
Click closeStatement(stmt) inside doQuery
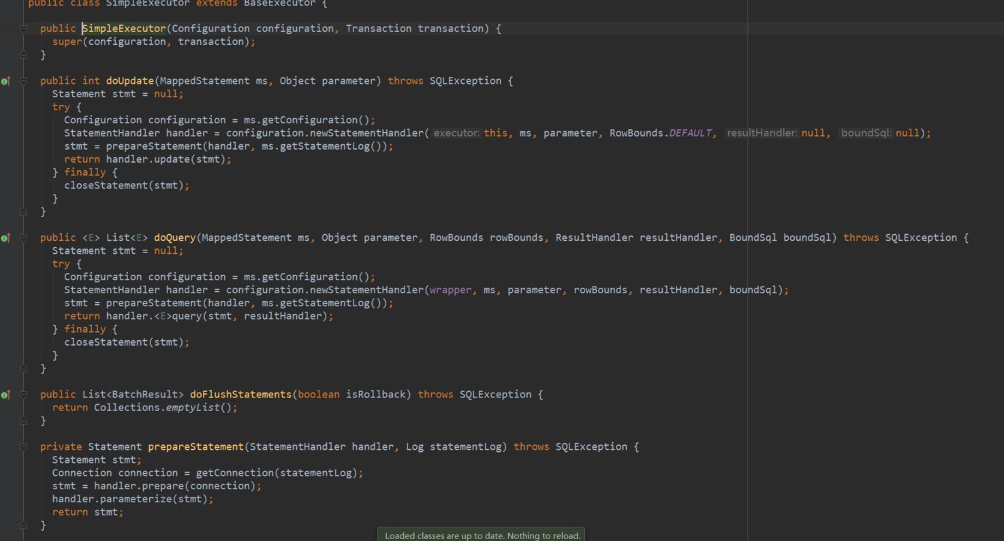(x=124, y=342)
